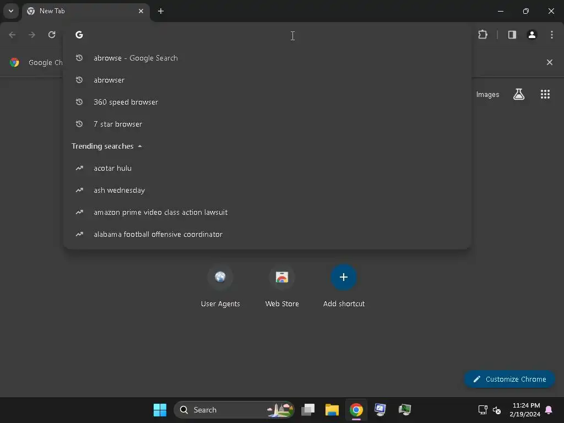Open a new tab with the plus button

click(161, 11)
